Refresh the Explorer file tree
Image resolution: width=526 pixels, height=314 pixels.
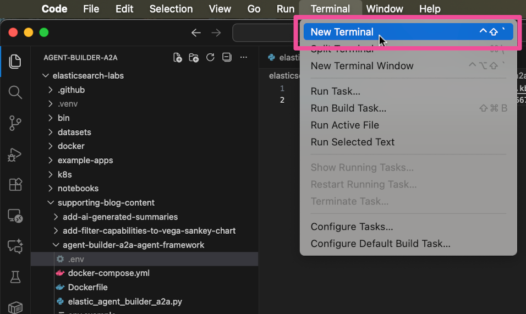tap(210, 57)
